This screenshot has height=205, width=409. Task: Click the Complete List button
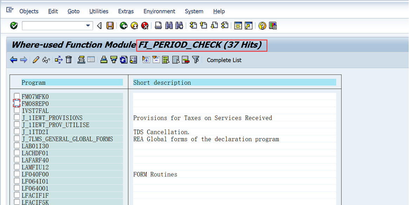(x=224, y=60)
